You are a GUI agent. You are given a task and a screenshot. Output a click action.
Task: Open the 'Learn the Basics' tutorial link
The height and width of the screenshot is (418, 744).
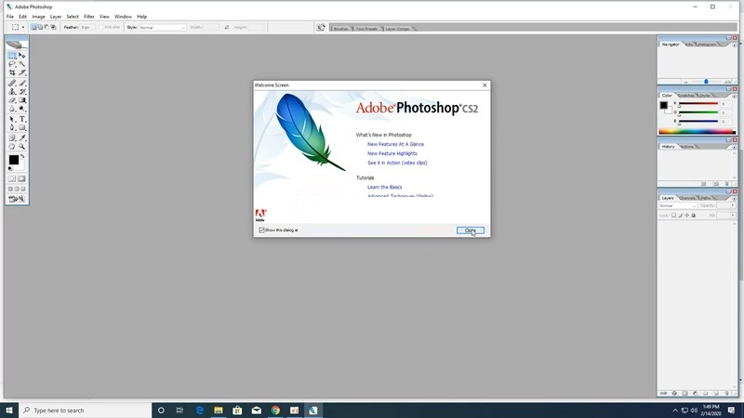pyautogui.click(x=384, y=188)
